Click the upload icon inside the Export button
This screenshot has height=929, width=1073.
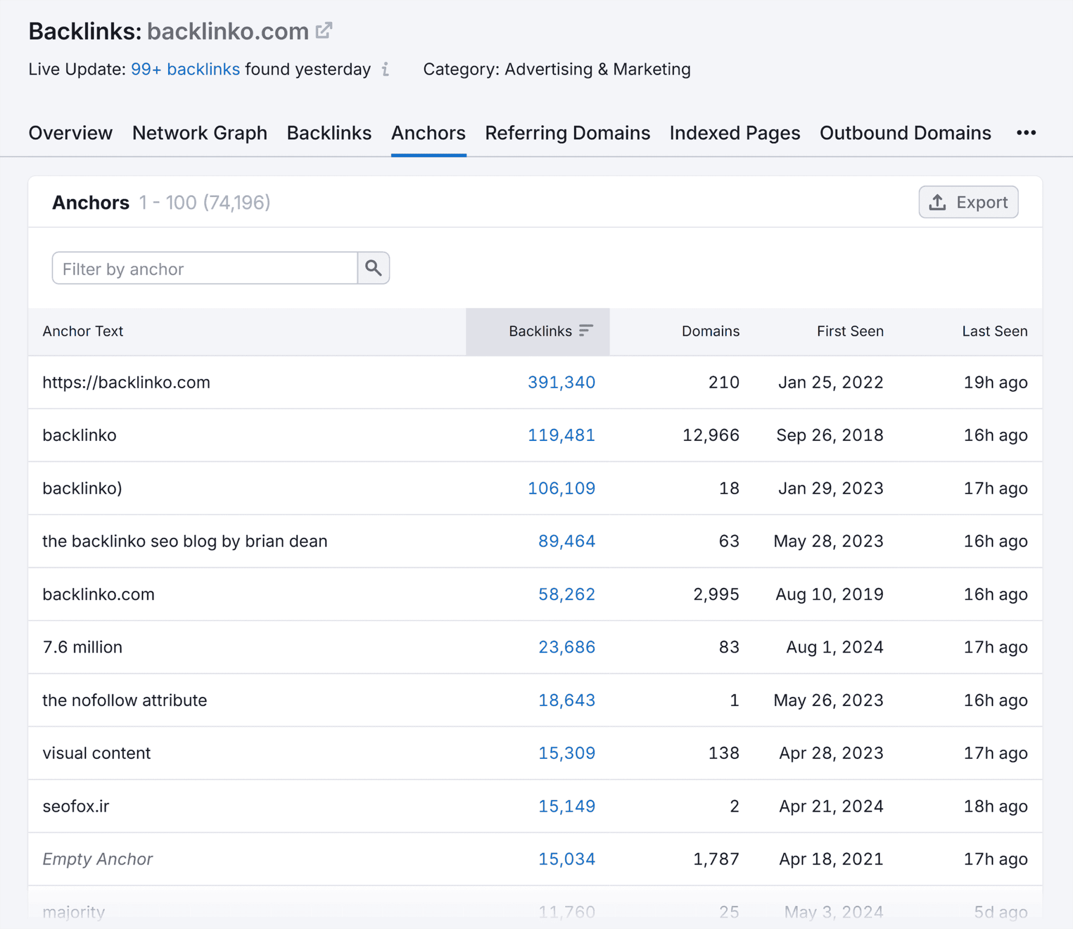937,202
